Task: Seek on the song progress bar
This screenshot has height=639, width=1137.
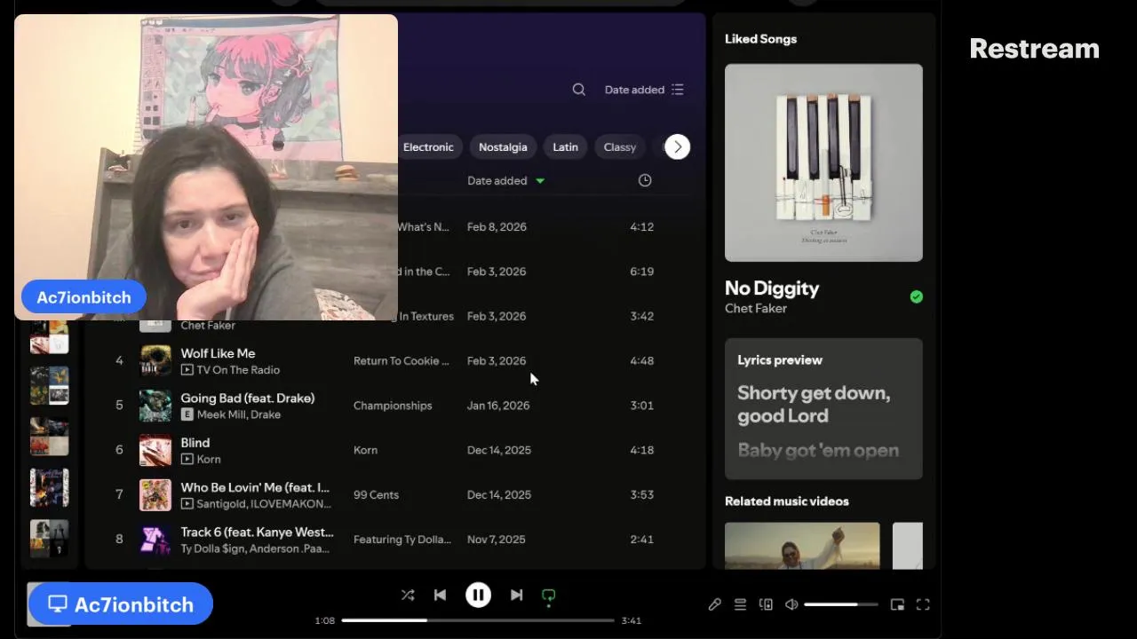Action: click(478, 620)
